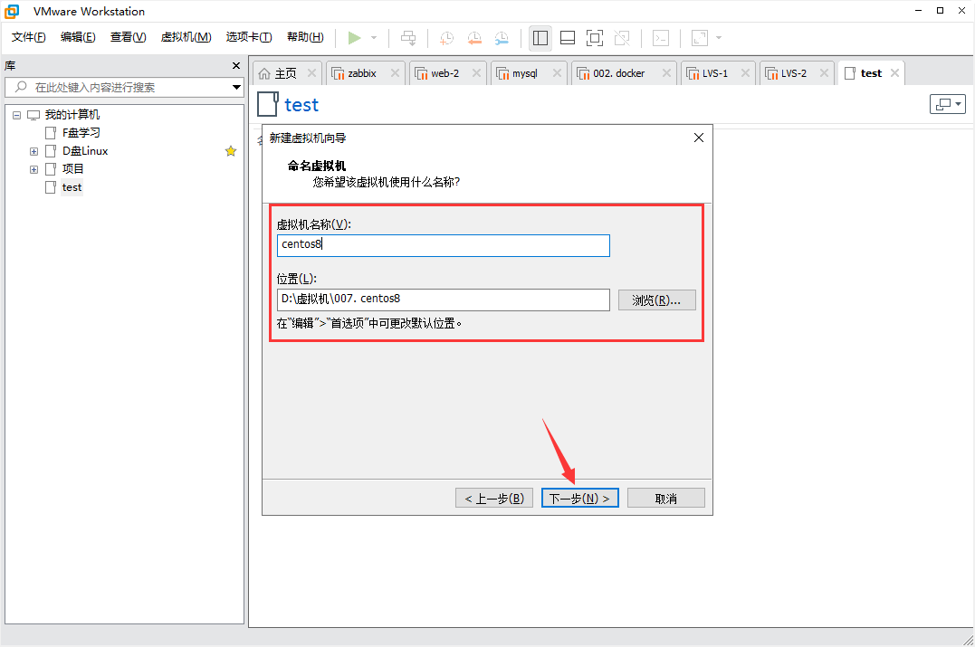Click the 位置 path input field
Screen dimensions: 975x647
click(x=444, y=300)
